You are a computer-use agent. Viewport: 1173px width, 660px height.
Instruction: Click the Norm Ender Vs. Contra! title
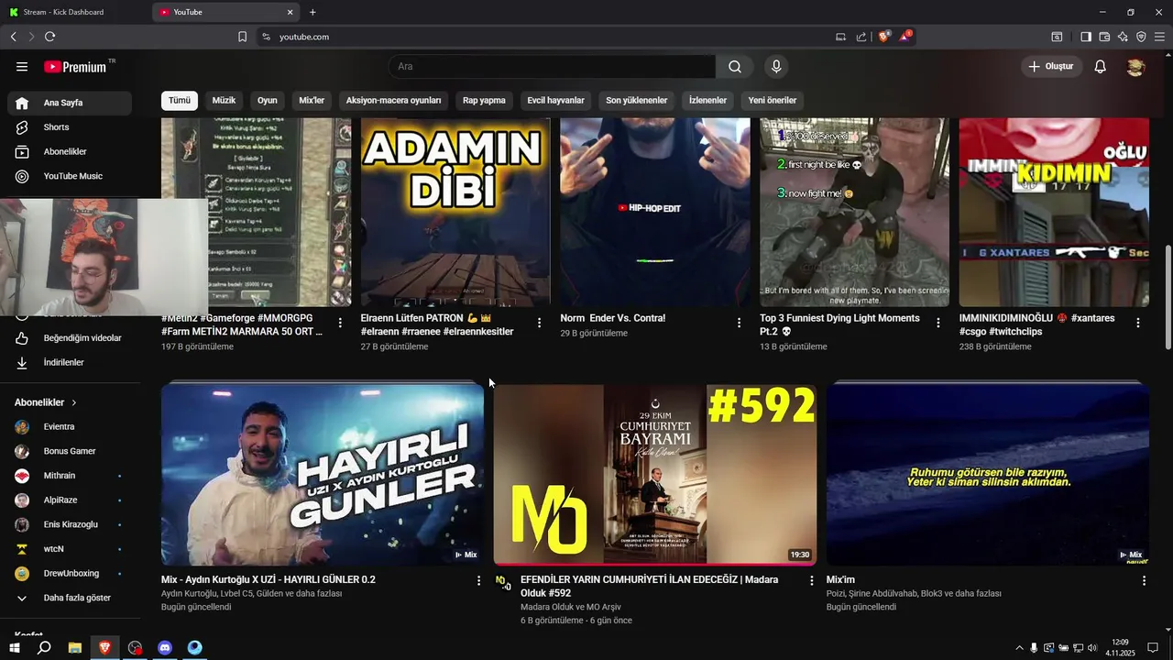click(613, 318)
